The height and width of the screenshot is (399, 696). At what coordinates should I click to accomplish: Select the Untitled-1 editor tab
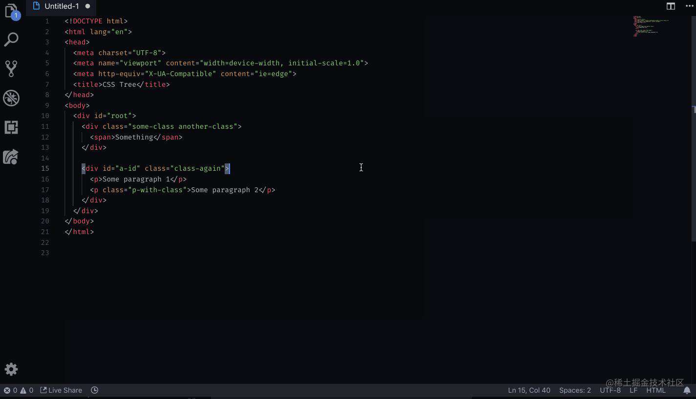pyautogui.click(x=61, y=6)
